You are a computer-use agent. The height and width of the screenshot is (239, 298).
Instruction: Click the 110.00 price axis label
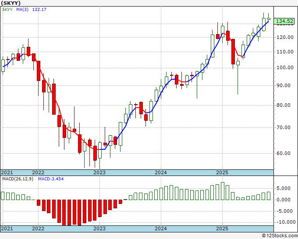click(x=285, y=52)
